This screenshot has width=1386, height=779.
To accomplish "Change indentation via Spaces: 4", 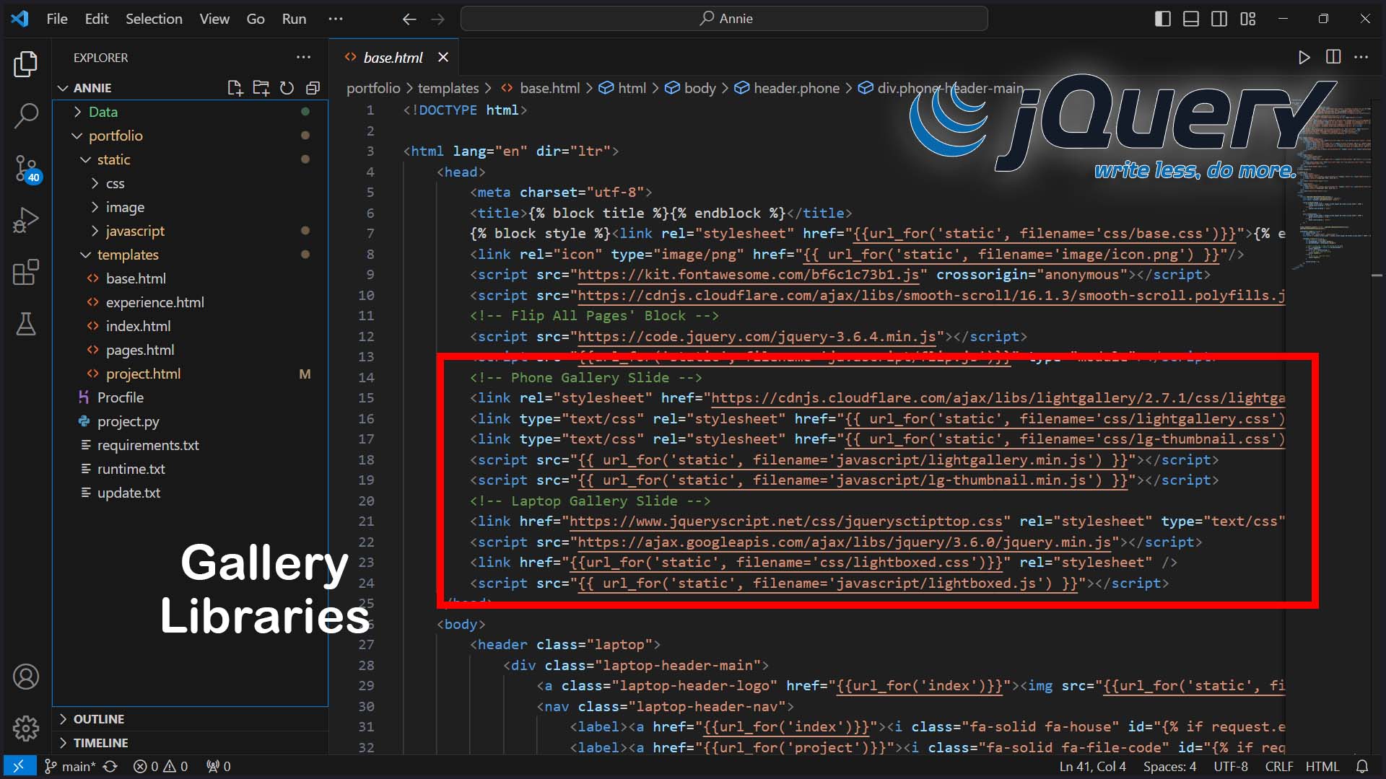I will [x=1169, y=766].
